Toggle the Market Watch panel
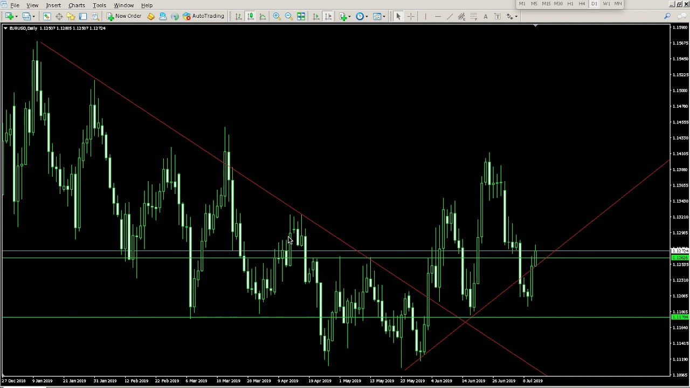The width and height of the screenshot is (690, 388). pyautogui.click(x=47, y=16)
